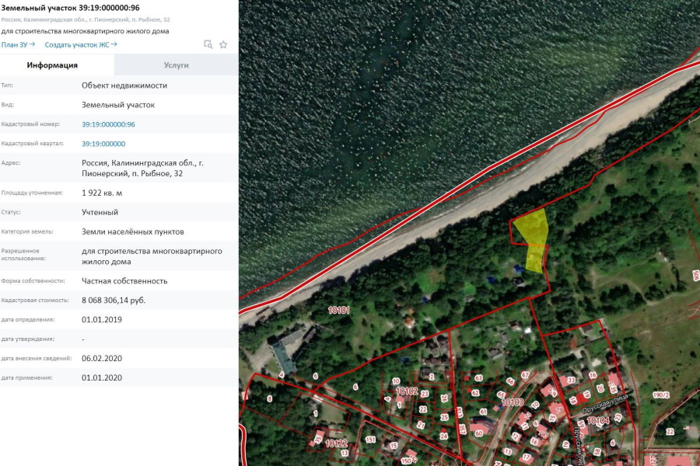Click cadastral block label 10102 on map
The image size is (700, 466).
(407, 391)
